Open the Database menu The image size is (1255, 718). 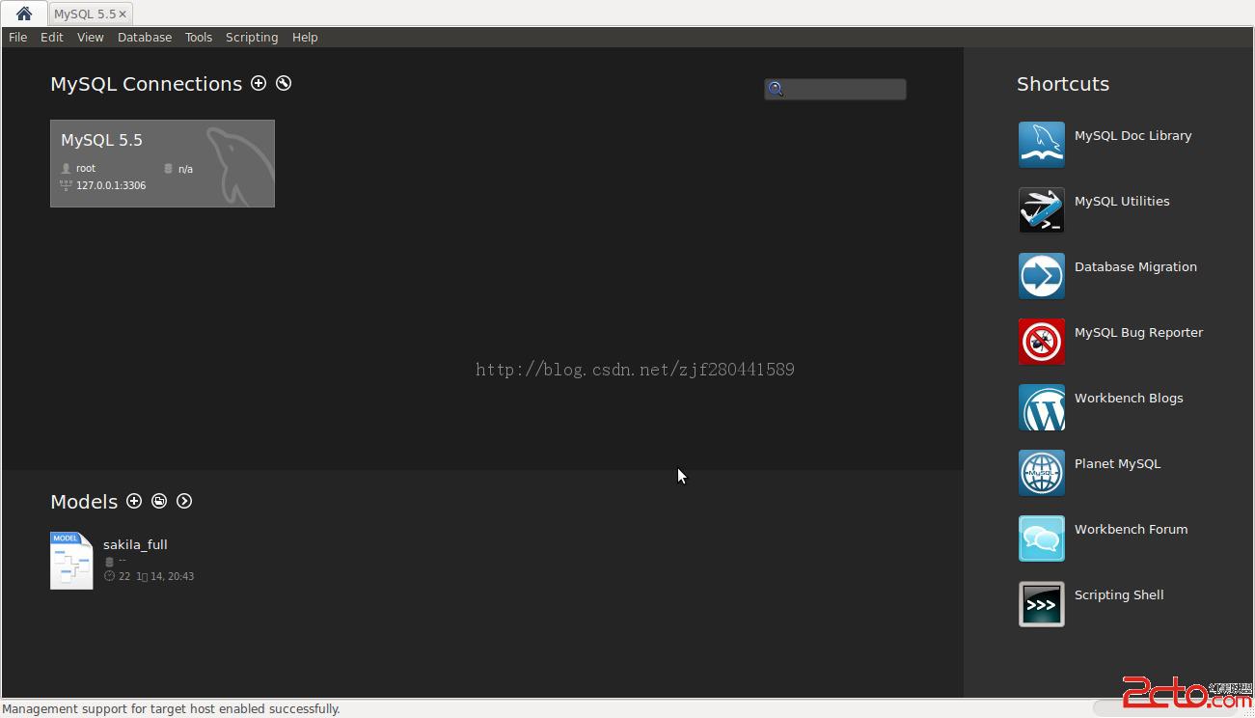tap(145, 37)
